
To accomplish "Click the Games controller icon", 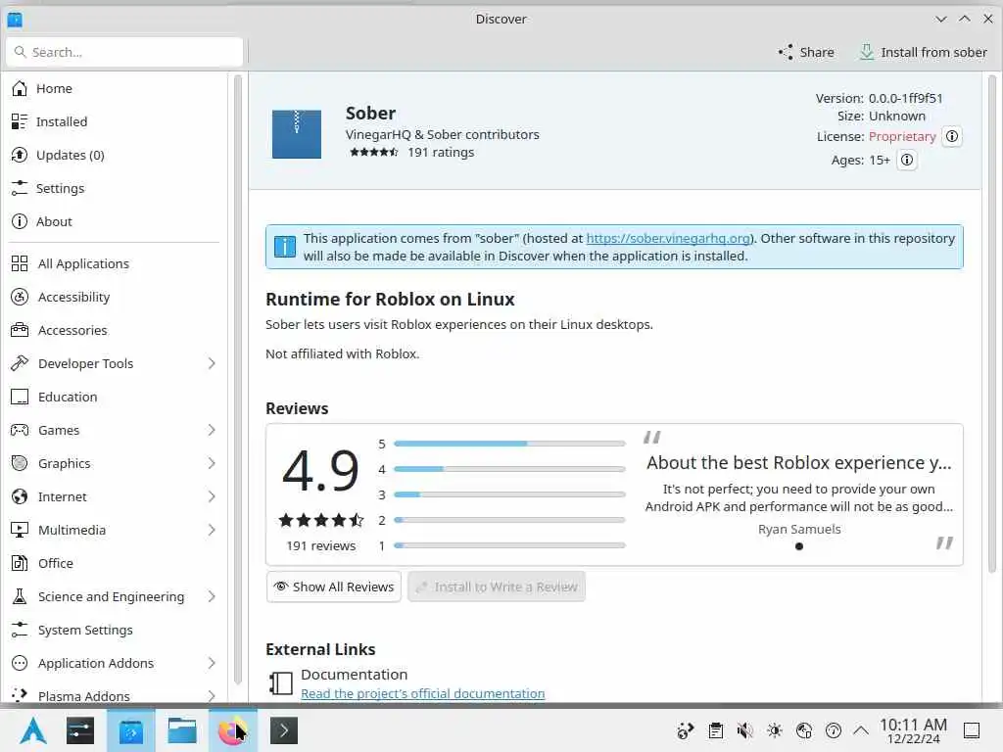I will click(x=20, y=430).
